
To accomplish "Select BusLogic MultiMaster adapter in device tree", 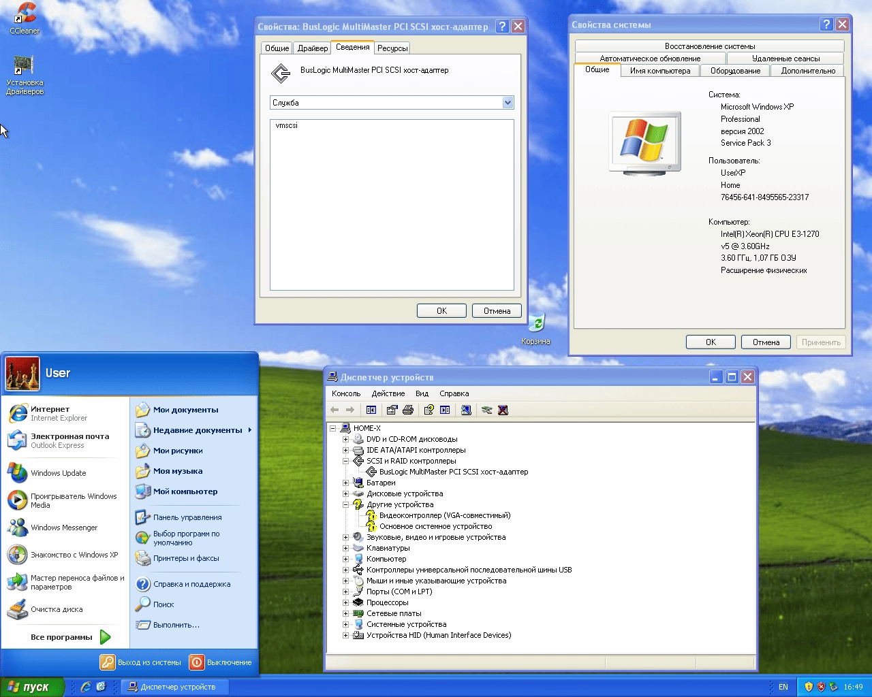I will (x=453, y=472).
